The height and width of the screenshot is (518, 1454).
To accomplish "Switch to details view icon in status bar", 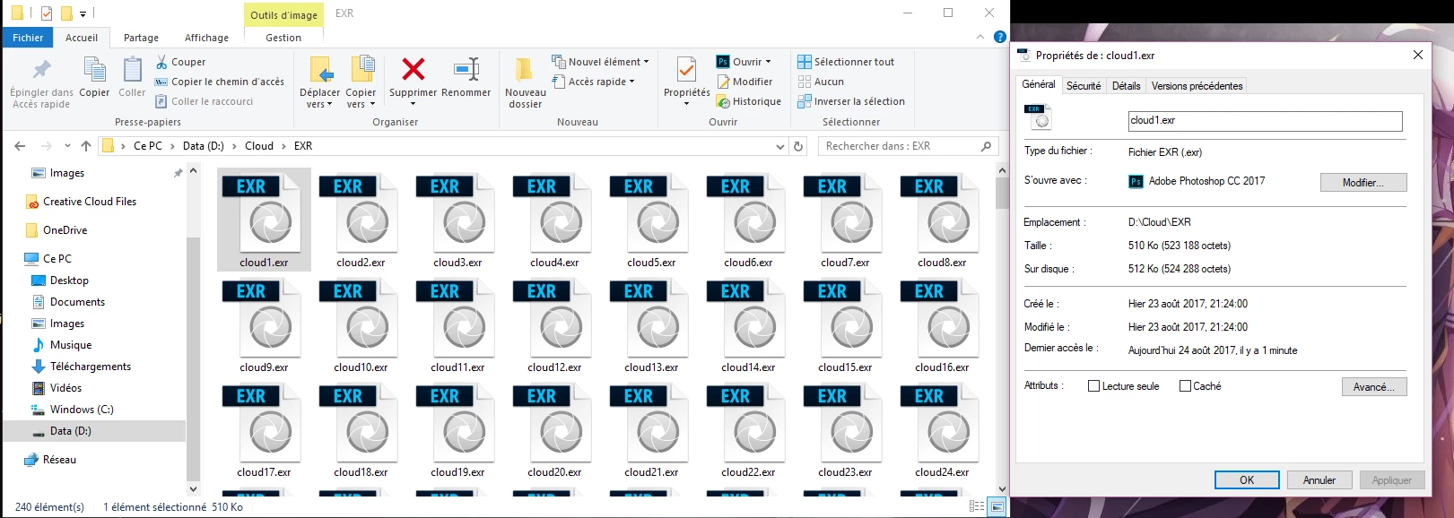I will click(978, 507).
